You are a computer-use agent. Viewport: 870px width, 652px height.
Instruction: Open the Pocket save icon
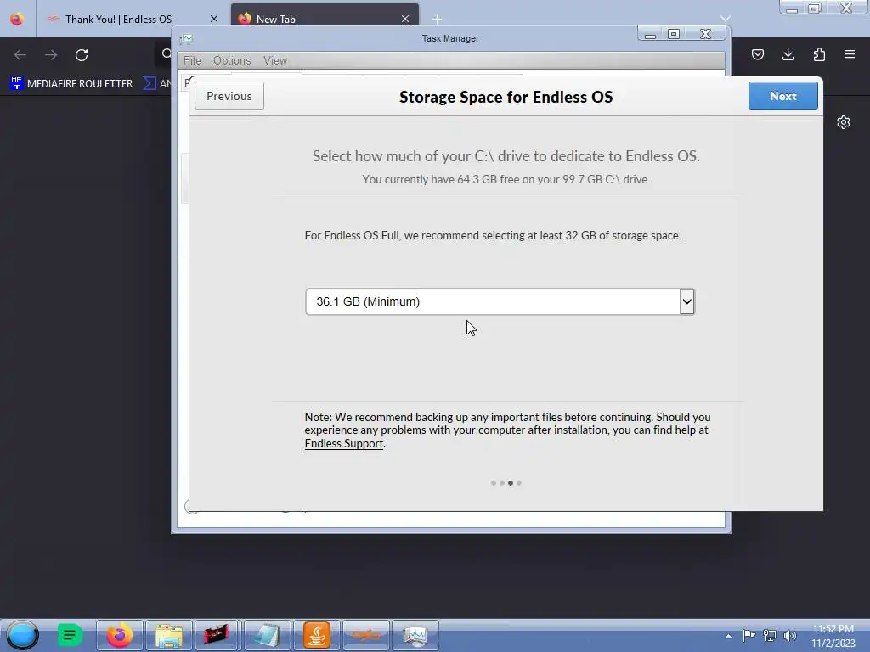757,54
